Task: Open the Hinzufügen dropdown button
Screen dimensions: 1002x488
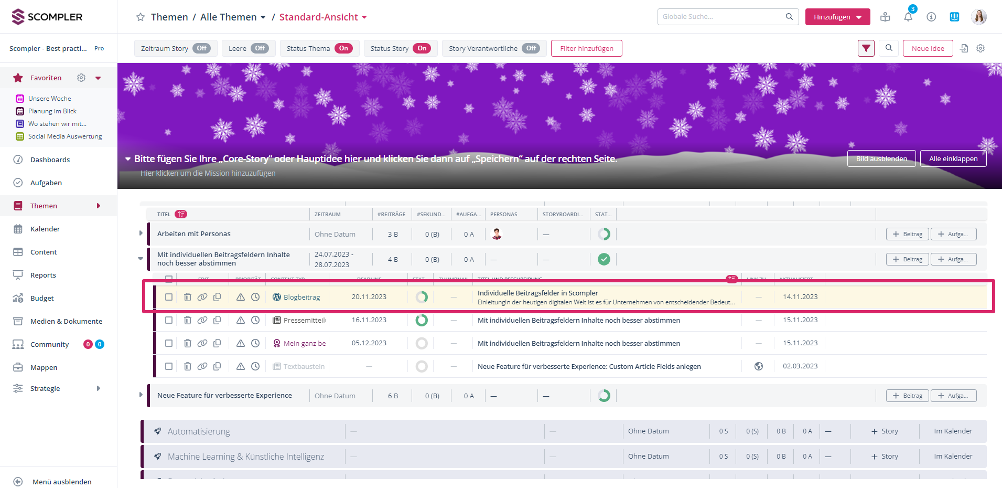Action: [x=837, y=17]
